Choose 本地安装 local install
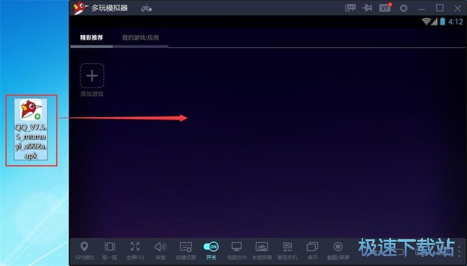Image resolution: width=467 pixels, height=266 pixels. (262, 250)
